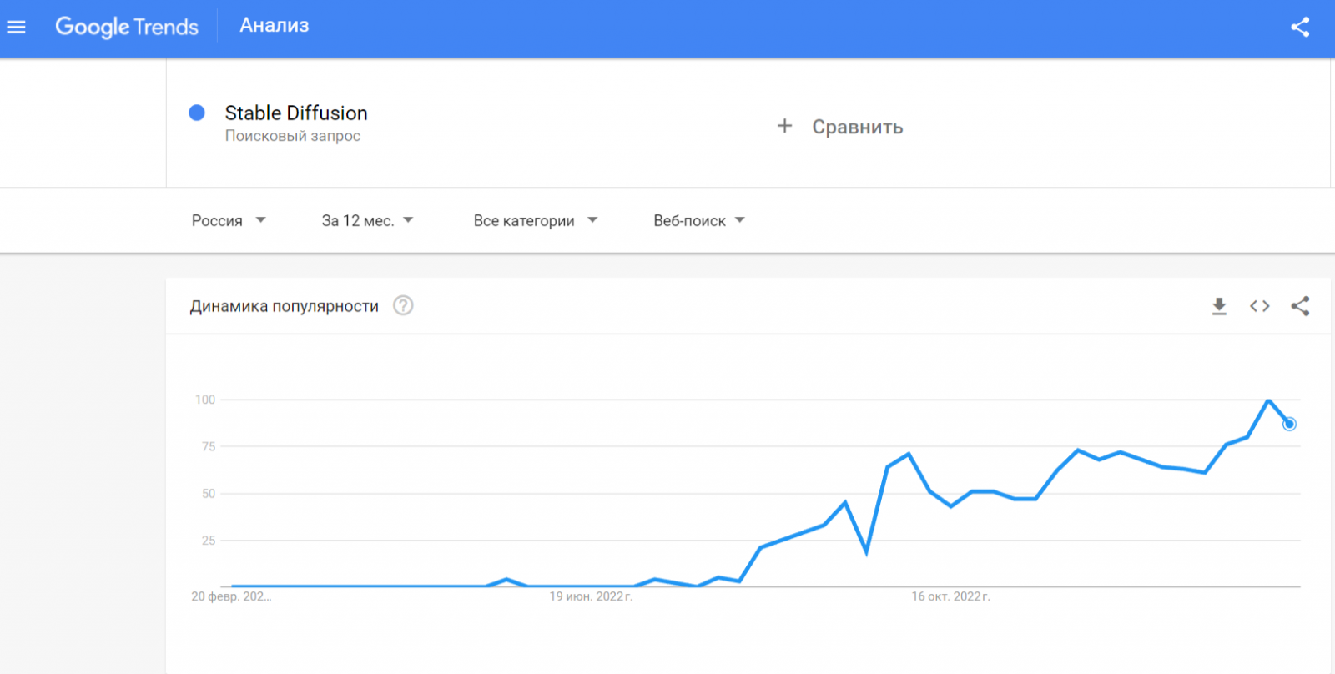The width and height of the screenshot is (1335, 674).
Task: Expand the Россия region dropdown
Action: 229,220
